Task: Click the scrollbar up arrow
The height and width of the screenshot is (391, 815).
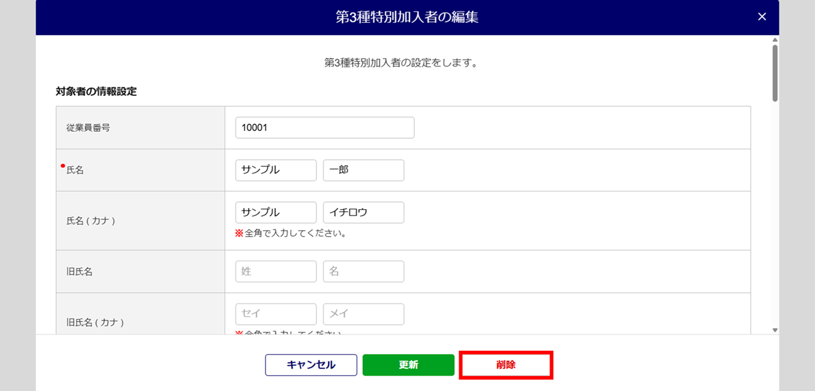Action: click(775, 40)
